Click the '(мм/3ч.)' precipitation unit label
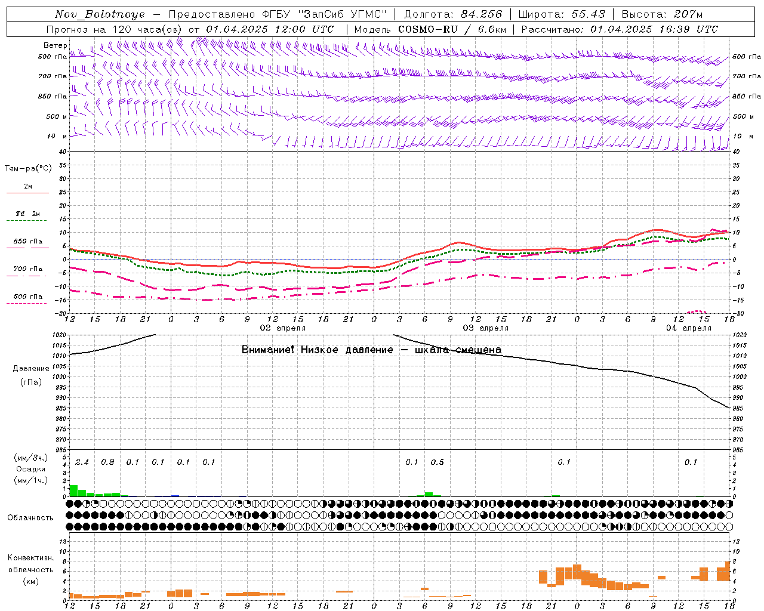 point(31,458)
